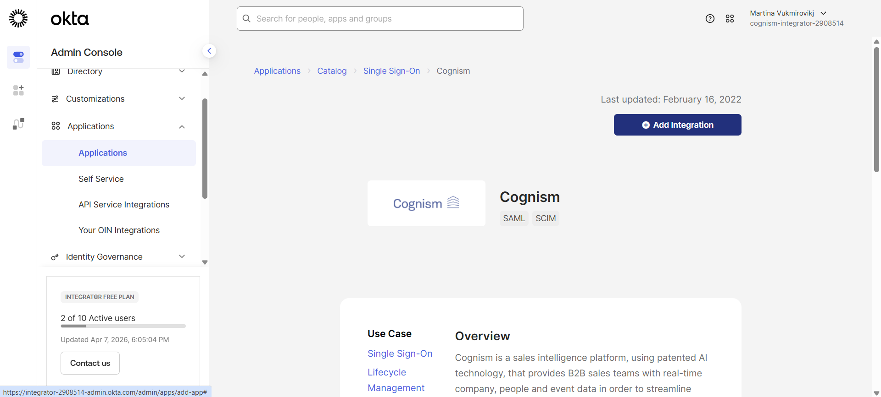881x397 pixels.
Task: Open the Martina Vukmirovikj account dropdown
Action: pyautogui.click(x=788, y=13)
